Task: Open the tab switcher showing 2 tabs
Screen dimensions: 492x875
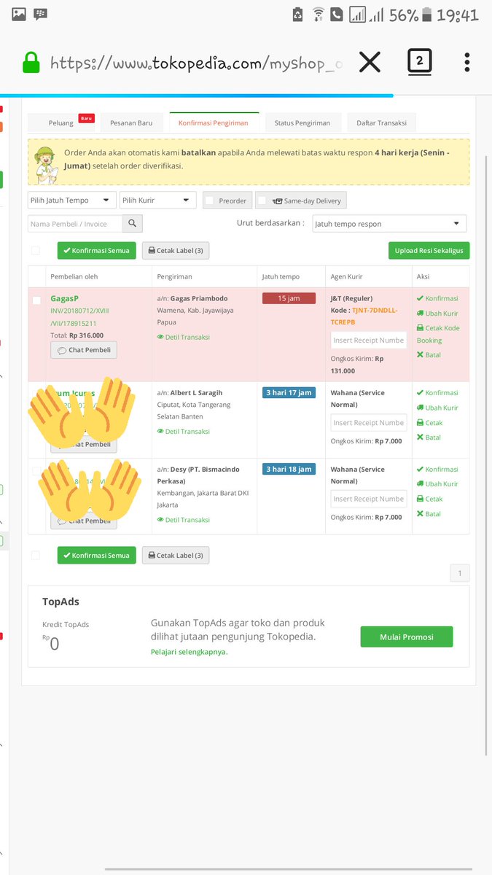Action: [419, 62]
